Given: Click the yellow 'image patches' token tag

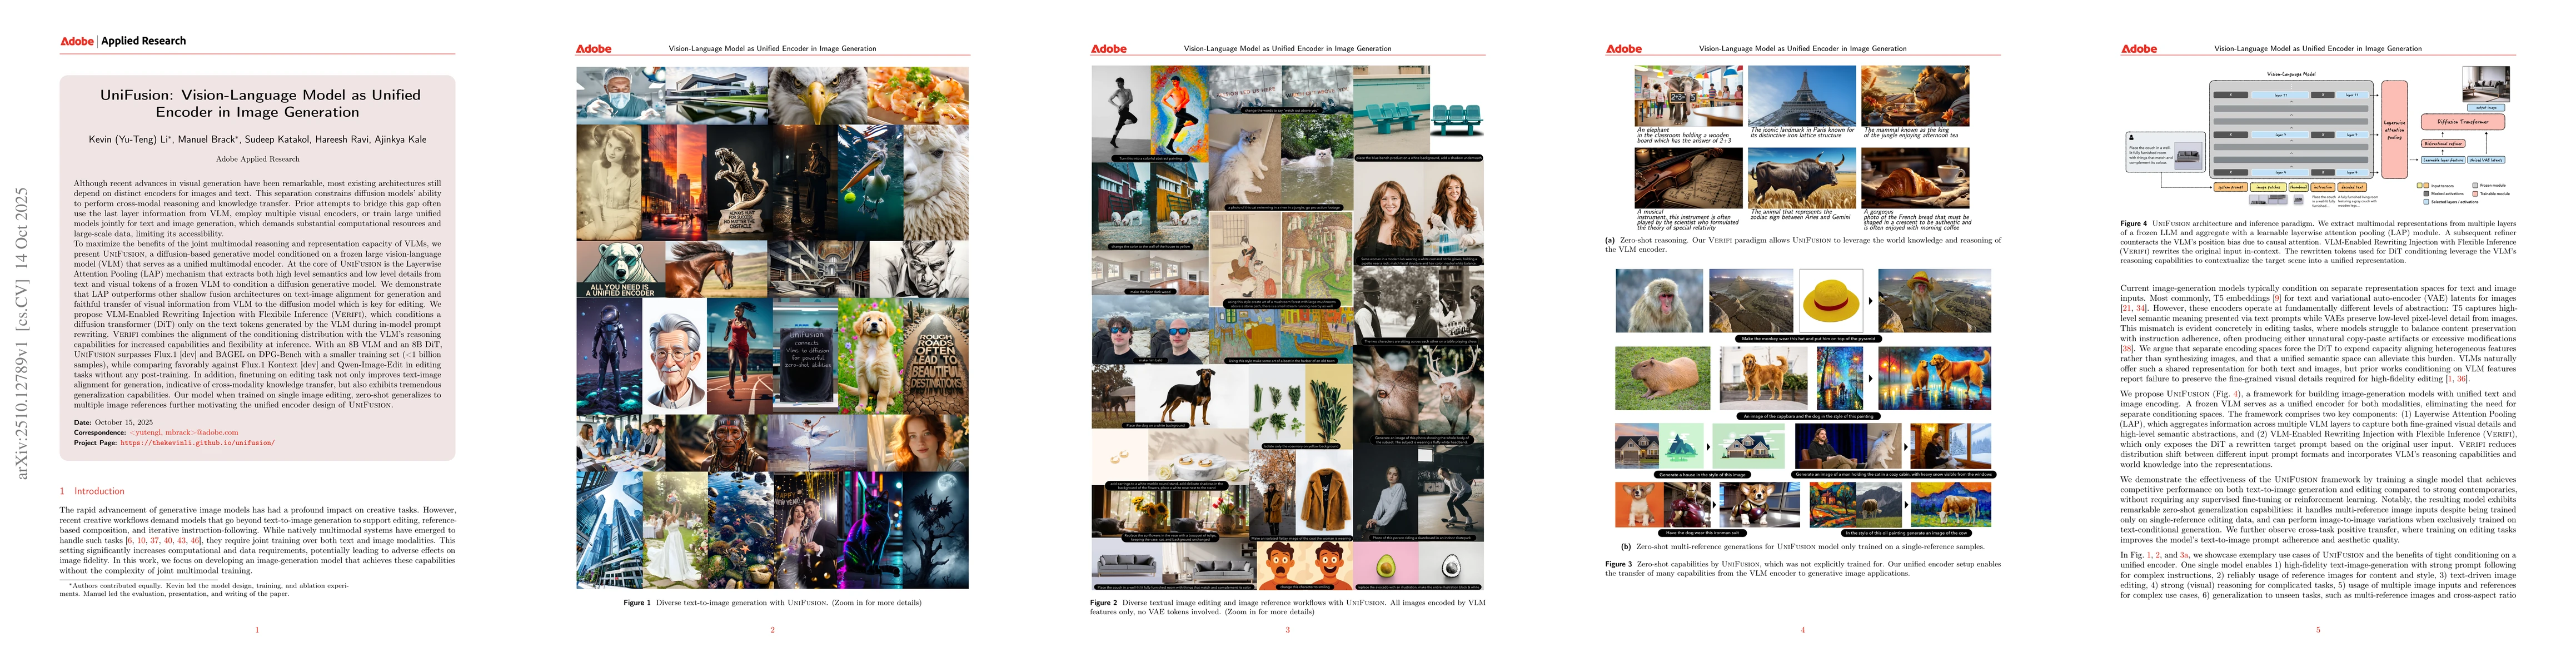Looking at the screenshot, I should [2268, 188].
